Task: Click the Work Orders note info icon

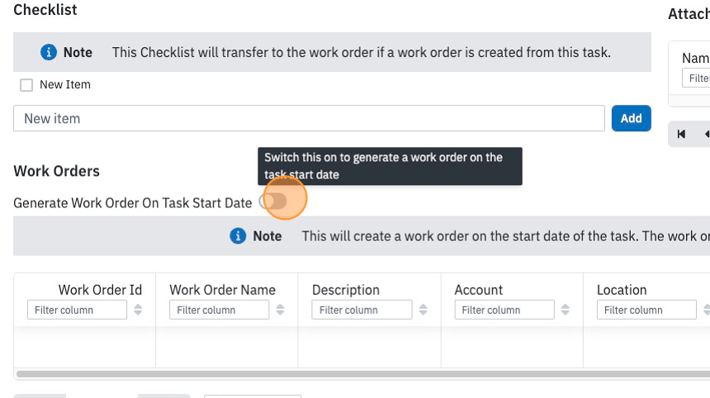Action: (x=238, y=236)
